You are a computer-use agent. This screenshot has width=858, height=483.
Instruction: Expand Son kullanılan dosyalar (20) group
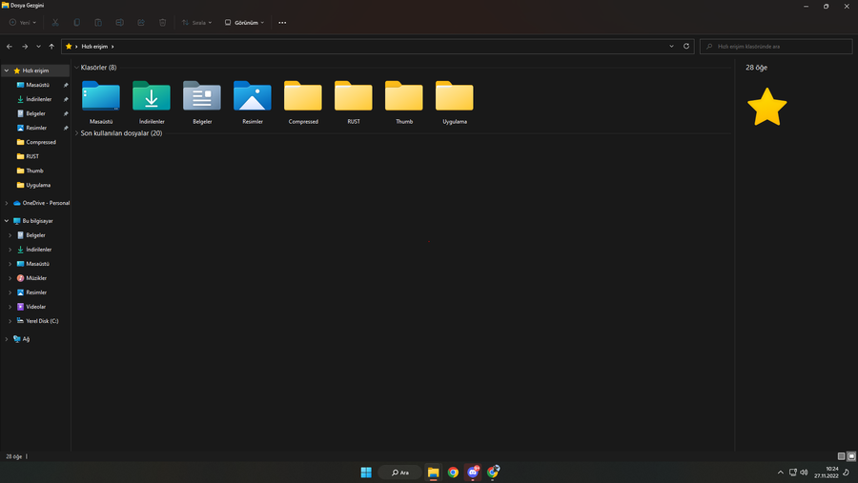click(x=76, y=133)
